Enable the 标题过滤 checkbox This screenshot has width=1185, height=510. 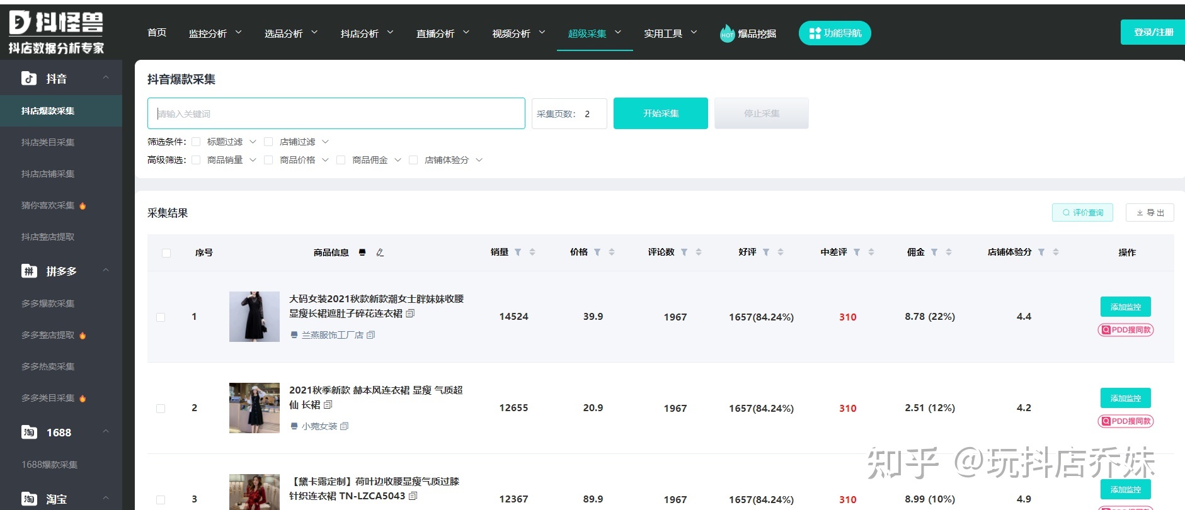click(x=196, y=142)
